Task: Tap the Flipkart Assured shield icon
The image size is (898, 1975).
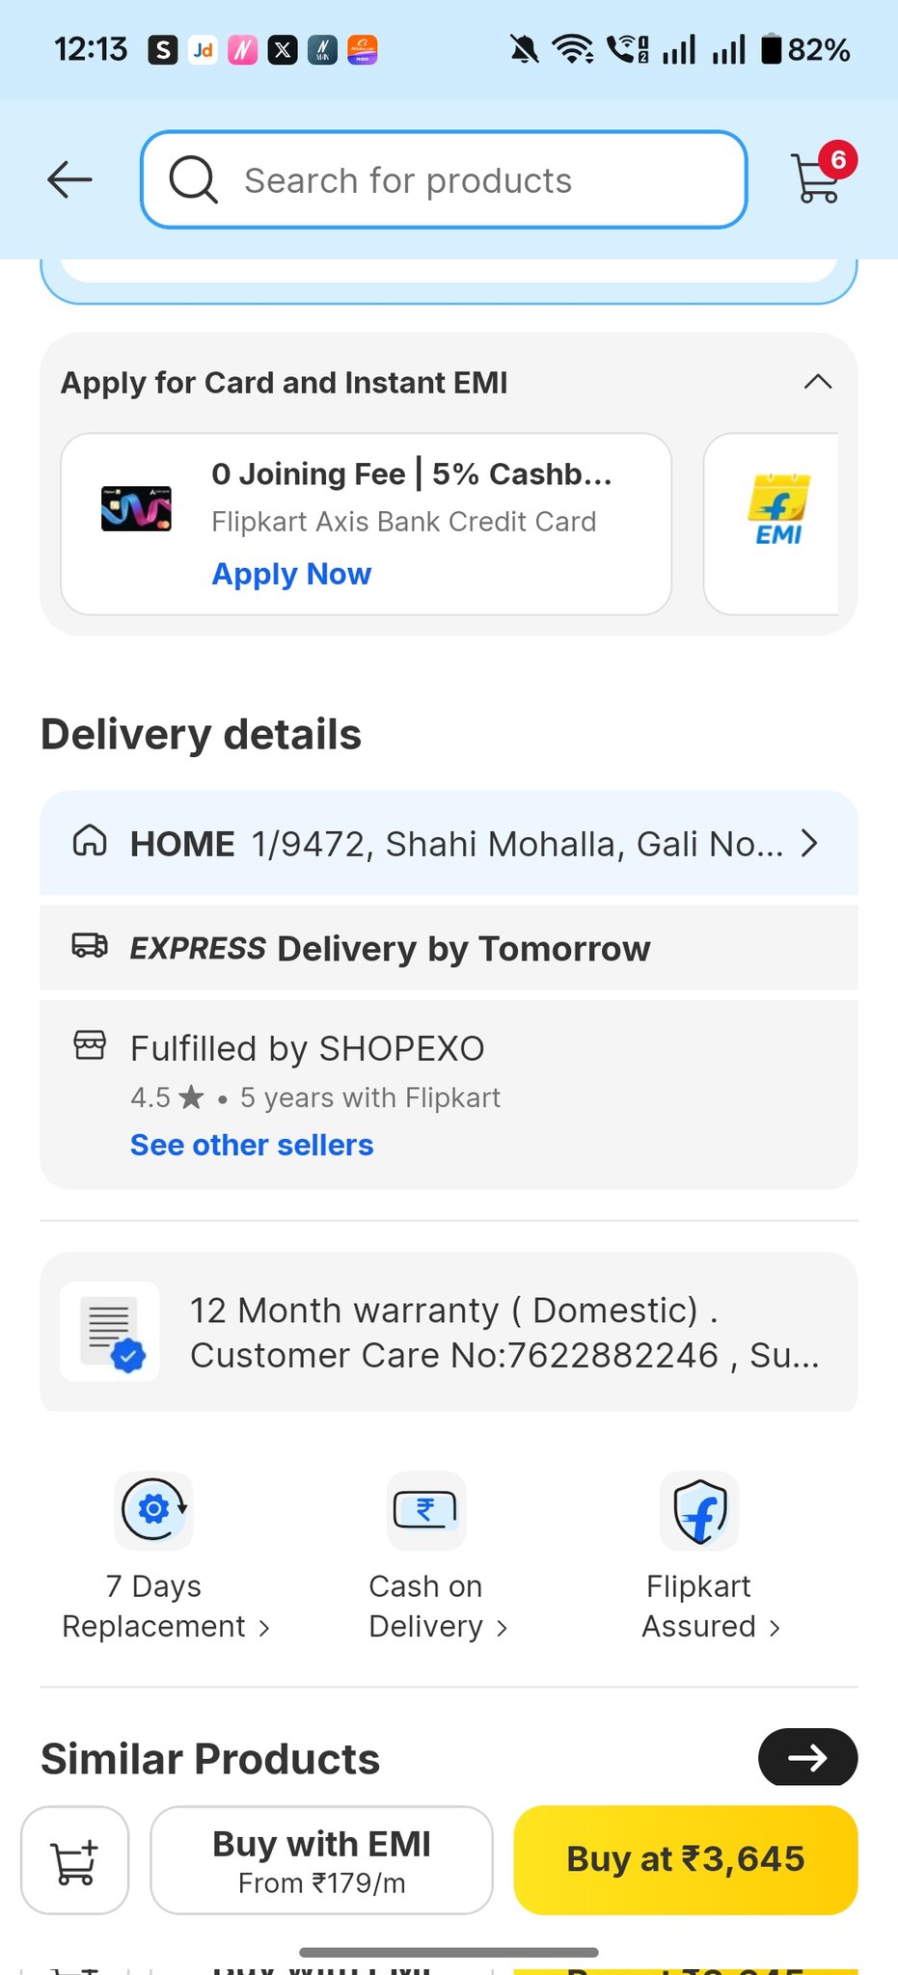Action: click(x=699, y=1509)
